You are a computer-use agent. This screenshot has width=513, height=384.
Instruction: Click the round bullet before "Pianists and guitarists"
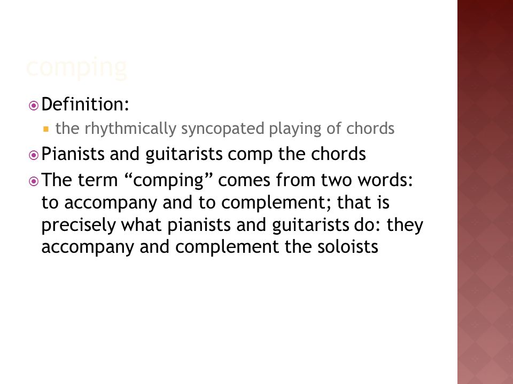pyautogui.click(x=34, y=155)
